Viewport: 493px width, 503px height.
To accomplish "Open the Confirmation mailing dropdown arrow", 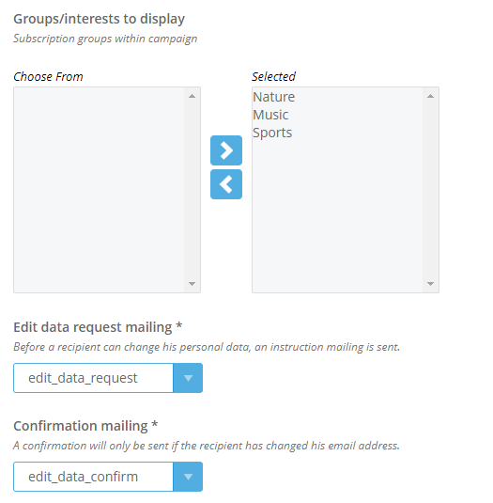I will click(188, 477).
